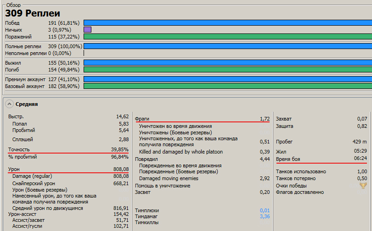Click the trophy icon near Очки победы
The width and height of the screenshot is (372, 231).
click(x=363, y=186)
